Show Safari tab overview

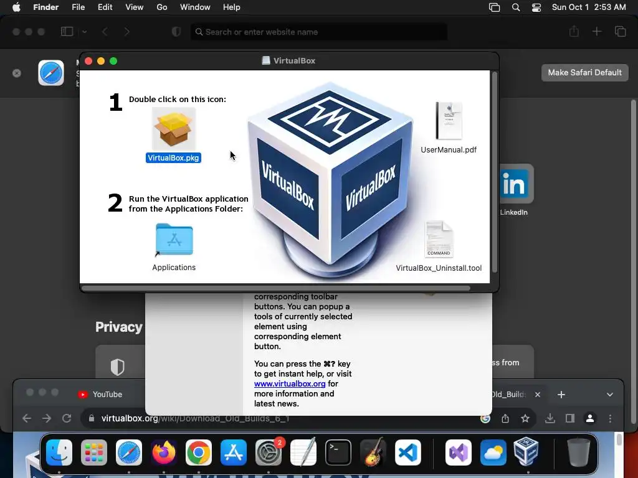click(620, 31)
